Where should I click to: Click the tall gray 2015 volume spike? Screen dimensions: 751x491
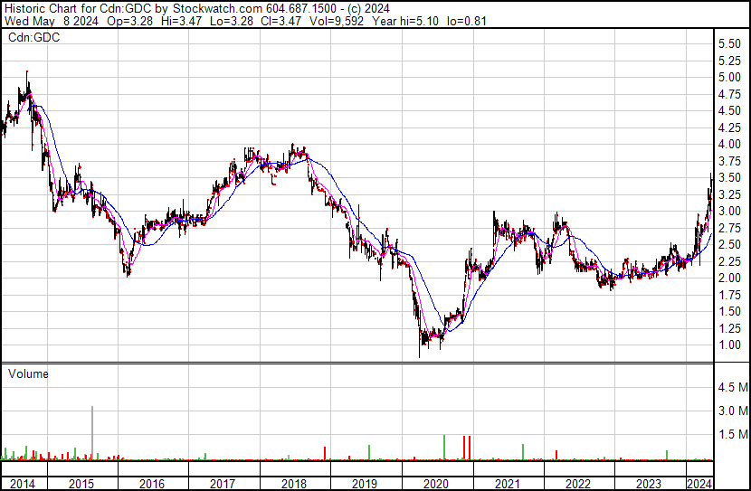click(92, 433)
